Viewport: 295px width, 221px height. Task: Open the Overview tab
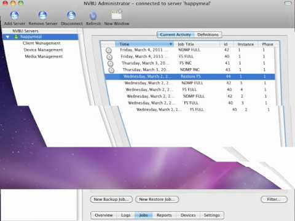104,215
